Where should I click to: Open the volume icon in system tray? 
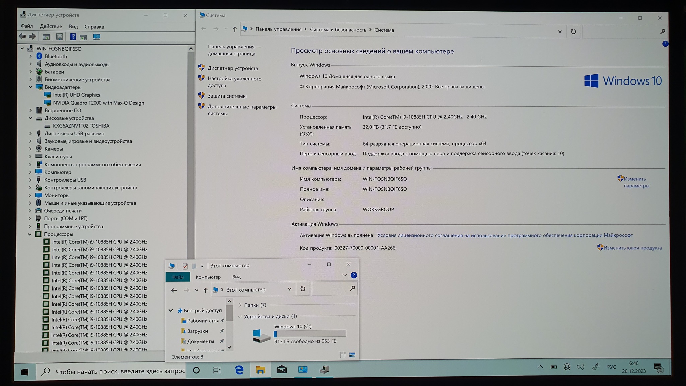click(580, 367)
